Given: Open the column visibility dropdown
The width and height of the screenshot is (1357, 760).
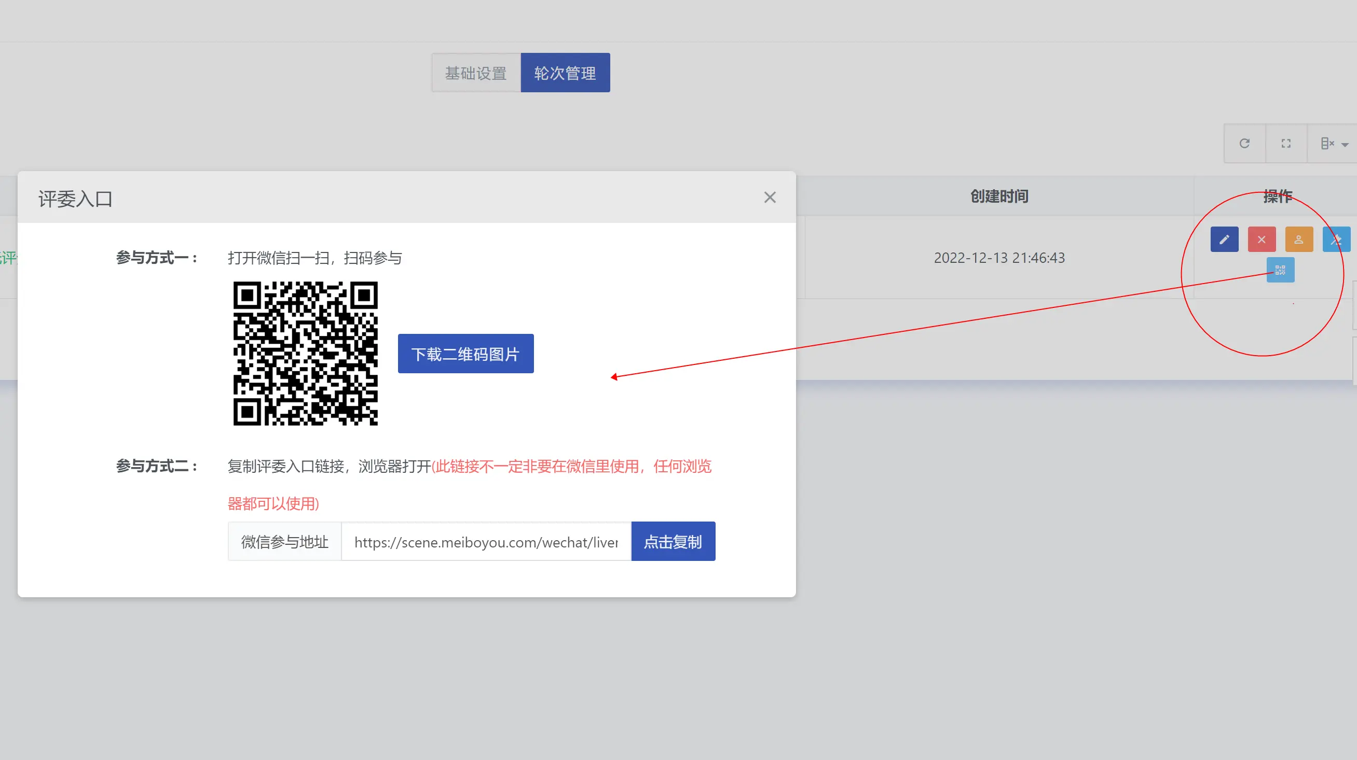Looking at the screenshot, I should 1333,143.
